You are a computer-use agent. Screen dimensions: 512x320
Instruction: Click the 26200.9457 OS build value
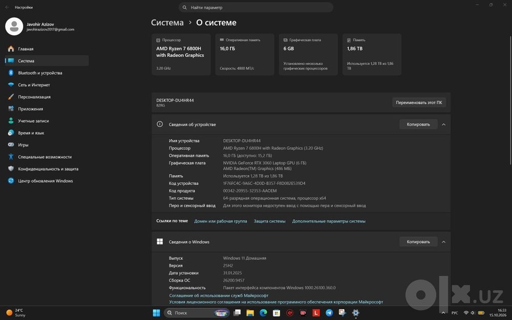coord(234,281)
